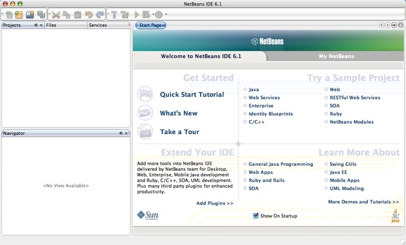Open the Profile button dropdown arrow
Viewport: 406px width, 245px height.
(166, 15)
